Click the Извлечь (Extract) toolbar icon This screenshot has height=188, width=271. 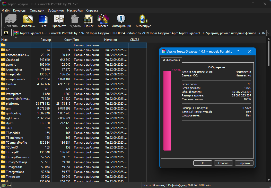[28, 21]
